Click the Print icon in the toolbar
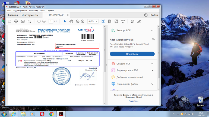This screenshot has width=209, height=117. click(x=16, y=21)
